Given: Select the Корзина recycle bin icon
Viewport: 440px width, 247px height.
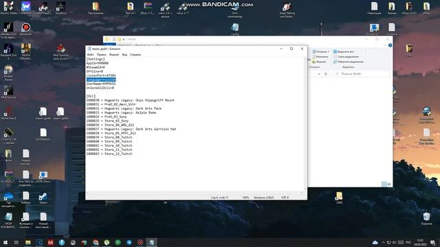Looking at the screenshot, I should pyautogui.click(x=426, y=218).
